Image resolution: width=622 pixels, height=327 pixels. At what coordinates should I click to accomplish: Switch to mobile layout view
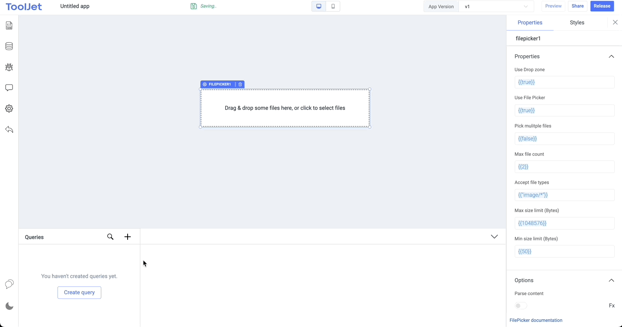pos(333,6)
